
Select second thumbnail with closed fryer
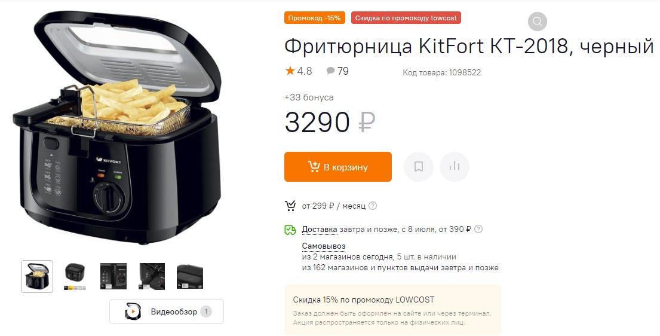[75, 276]
